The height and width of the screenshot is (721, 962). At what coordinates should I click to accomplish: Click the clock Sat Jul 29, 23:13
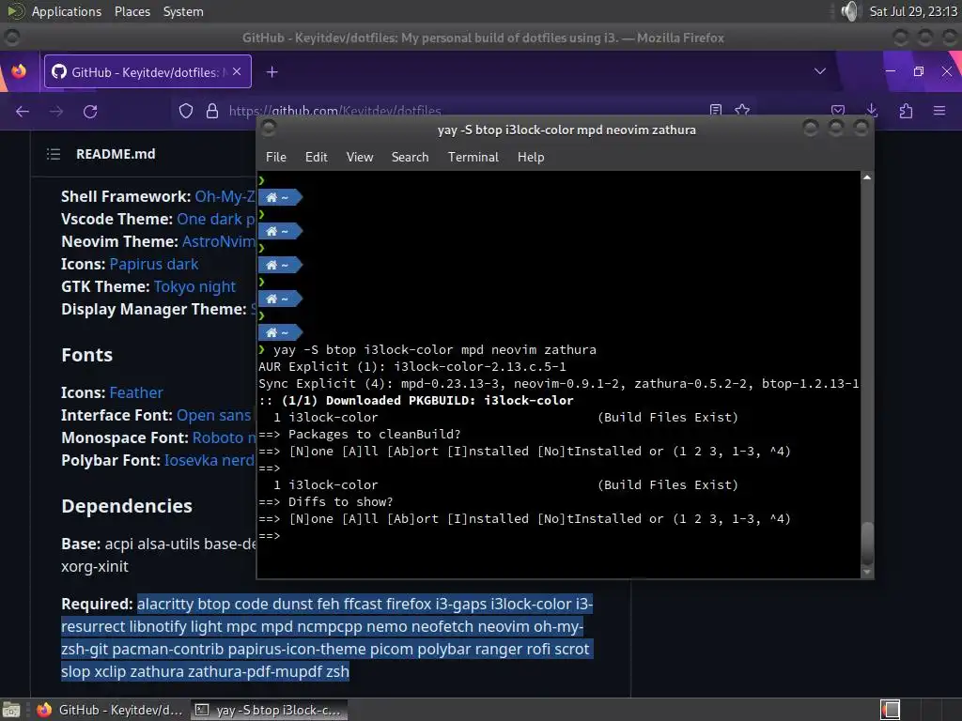913,11
